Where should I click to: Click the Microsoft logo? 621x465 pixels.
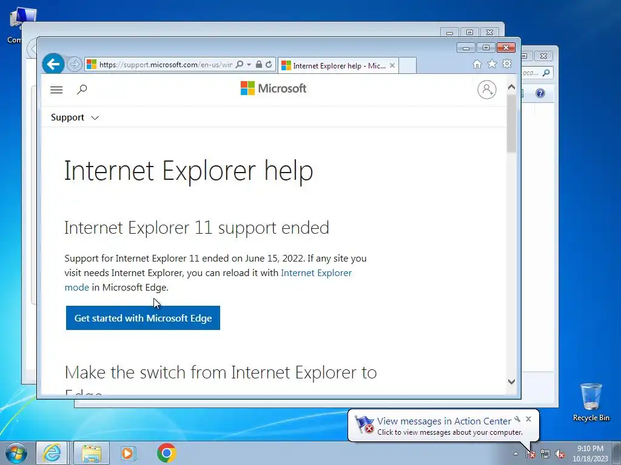pyautogui.click(x=274, y=88)
